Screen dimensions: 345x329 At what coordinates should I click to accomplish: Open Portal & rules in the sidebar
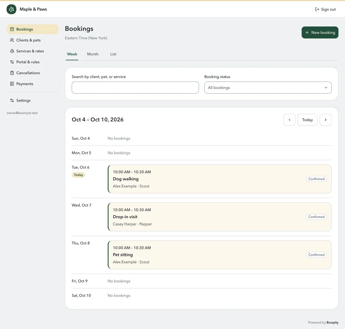32,62
